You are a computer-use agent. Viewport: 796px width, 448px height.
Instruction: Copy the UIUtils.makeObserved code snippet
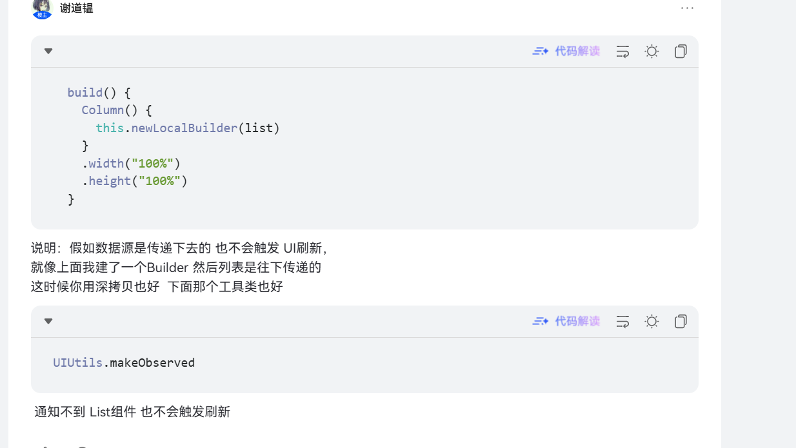click(681, 321)
